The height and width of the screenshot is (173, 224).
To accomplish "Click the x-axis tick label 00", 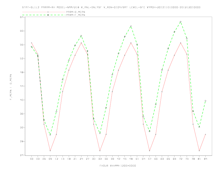I will pos(32,159).
